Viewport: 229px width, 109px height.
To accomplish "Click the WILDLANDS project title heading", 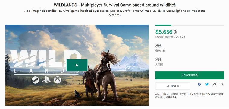I will tap(114, 5).
